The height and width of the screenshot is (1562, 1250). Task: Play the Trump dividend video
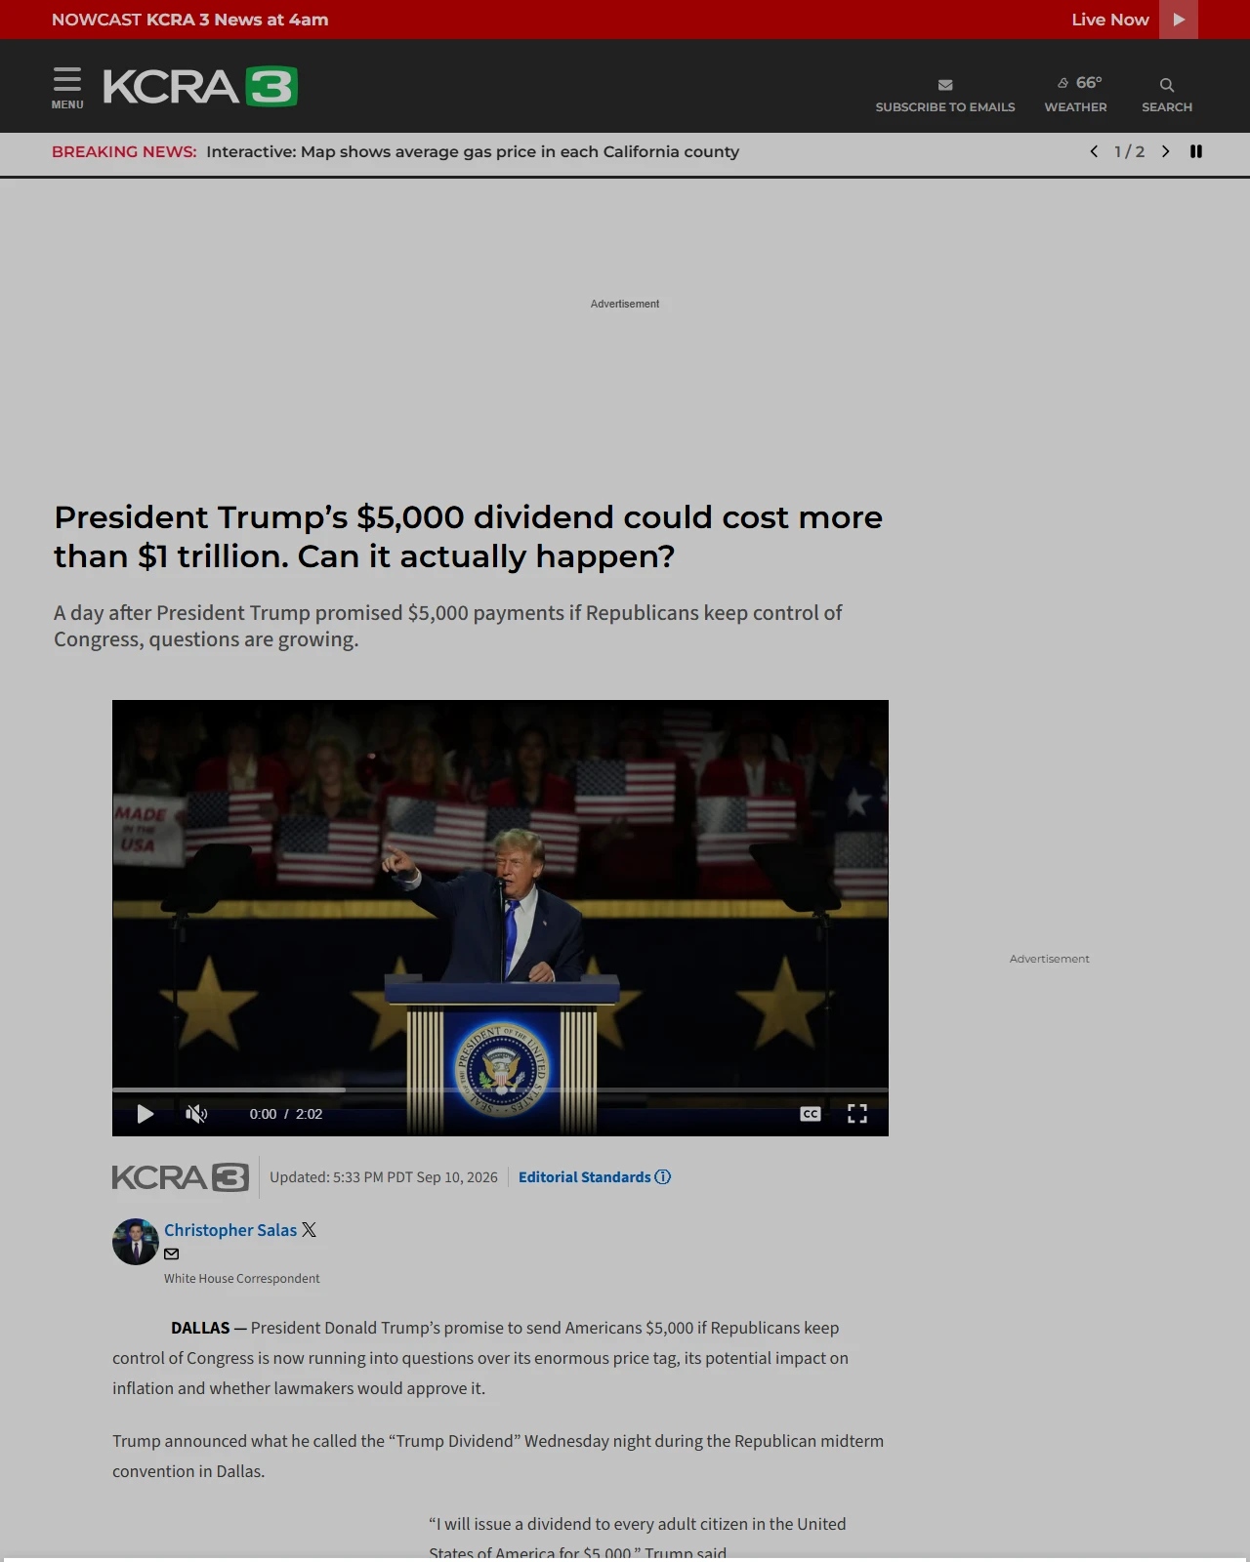146,1114
